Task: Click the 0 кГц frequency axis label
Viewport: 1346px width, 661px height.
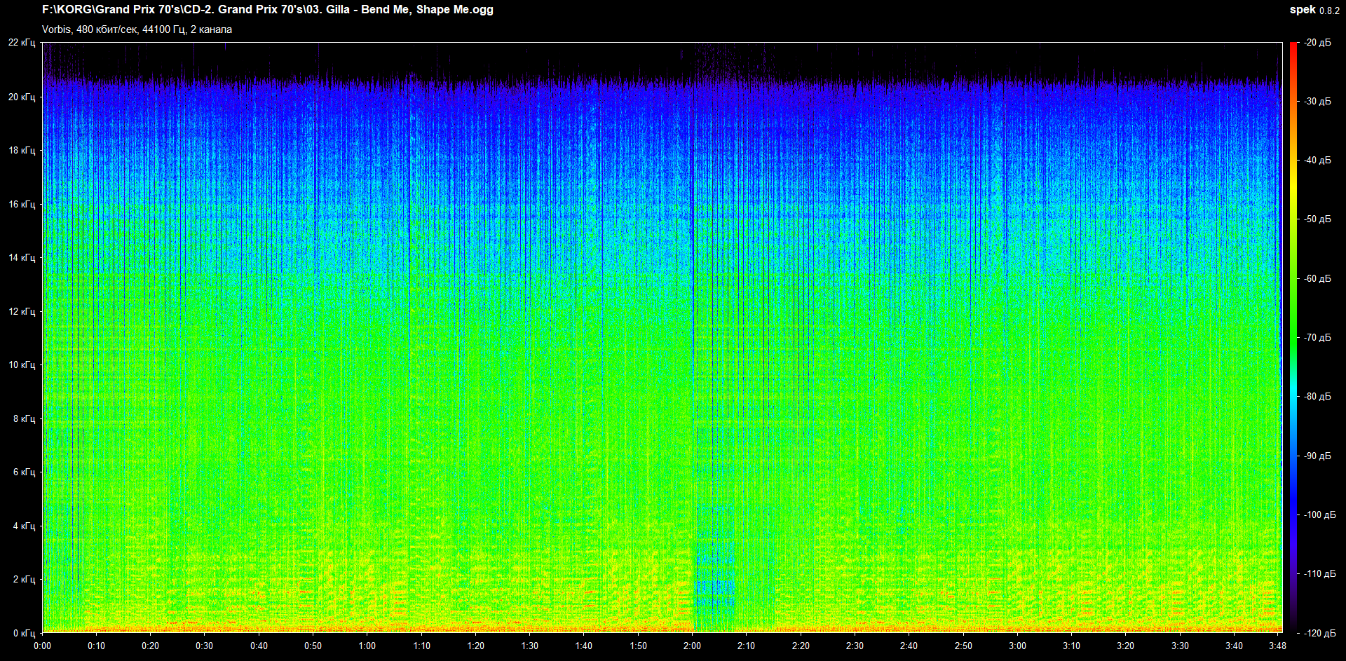Action: pyautogui.click(x=24, y=633)
